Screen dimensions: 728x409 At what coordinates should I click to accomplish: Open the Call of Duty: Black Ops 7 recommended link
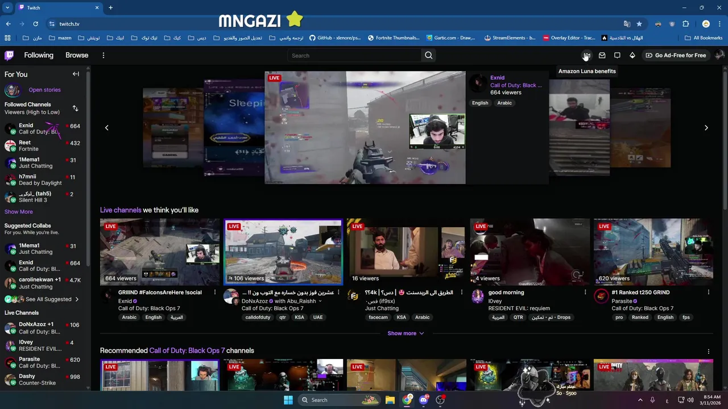tap(187, 350)
